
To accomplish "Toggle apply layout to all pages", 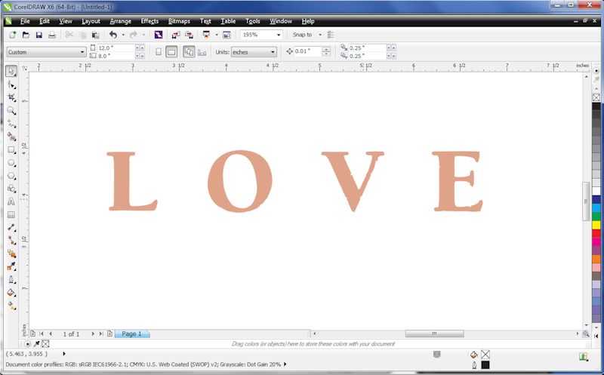I will [x=189, y=52].
